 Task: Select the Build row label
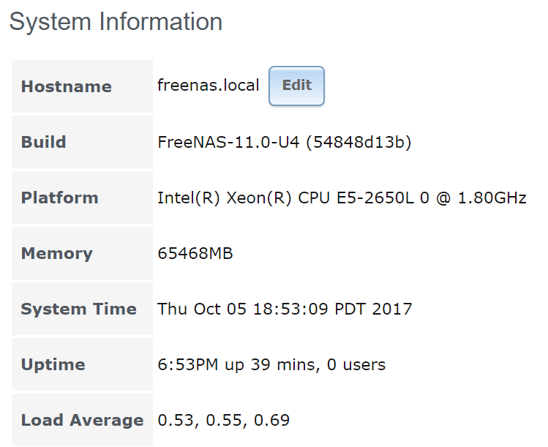pos(44,142)
